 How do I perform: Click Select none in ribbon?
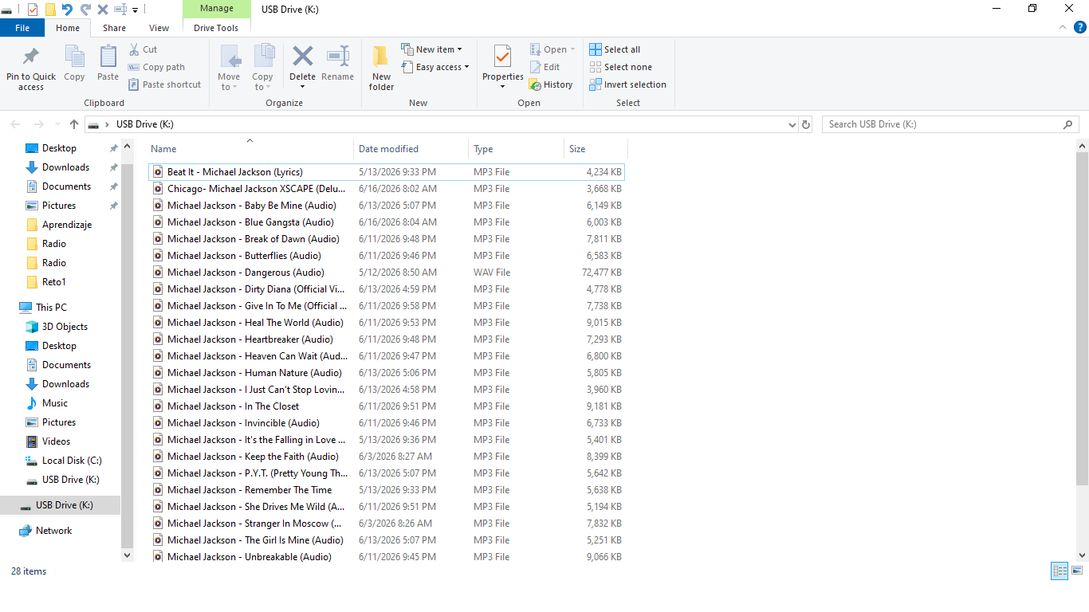(620, 67)
